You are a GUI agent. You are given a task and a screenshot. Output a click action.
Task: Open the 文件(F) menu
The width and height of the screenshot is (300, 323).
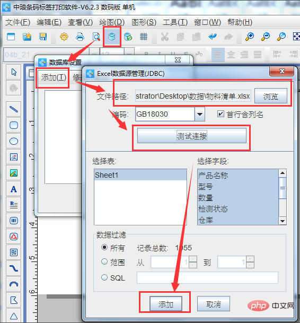[x=17, y=22]
